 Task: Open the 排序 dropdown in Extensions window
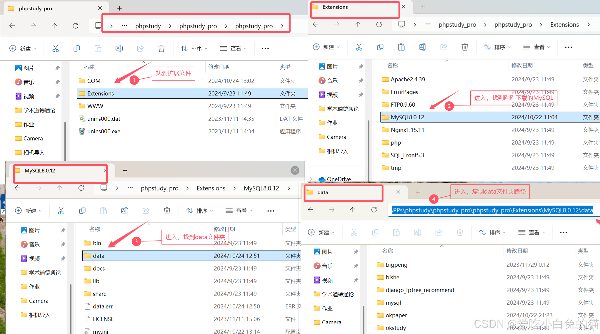(498, 47)
